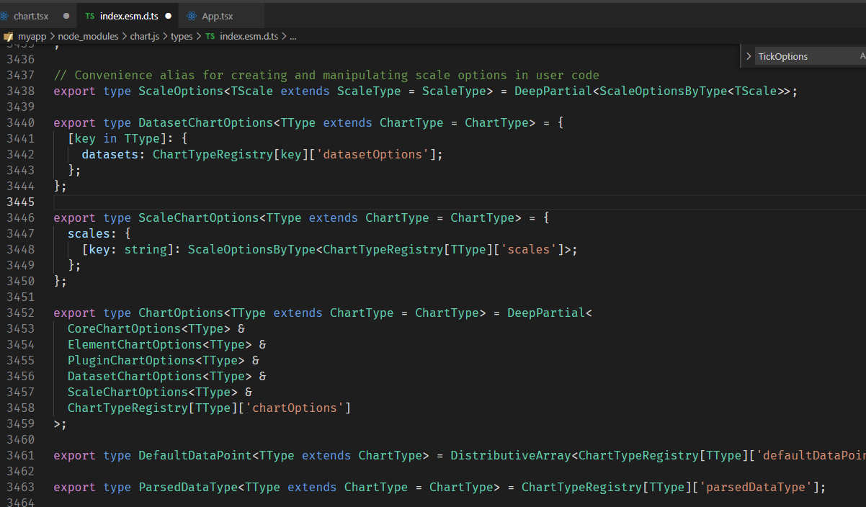Click DatasetChartOptions on line 3440
The image size is (866, 507).
pos(205,122)
